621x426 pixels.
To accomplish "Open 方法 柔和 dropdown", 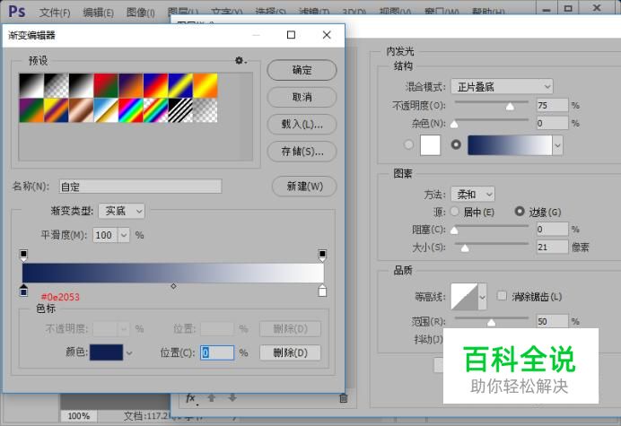I will pyautogui.click(x=473, y=195).
